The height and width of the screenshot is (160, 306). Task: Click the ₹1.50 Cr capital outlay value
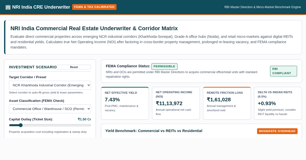(84, 119)
